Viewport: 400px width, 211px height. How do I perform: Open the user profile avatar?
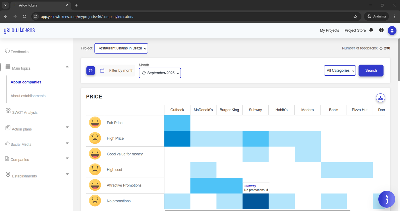click(x=392, y=31)
